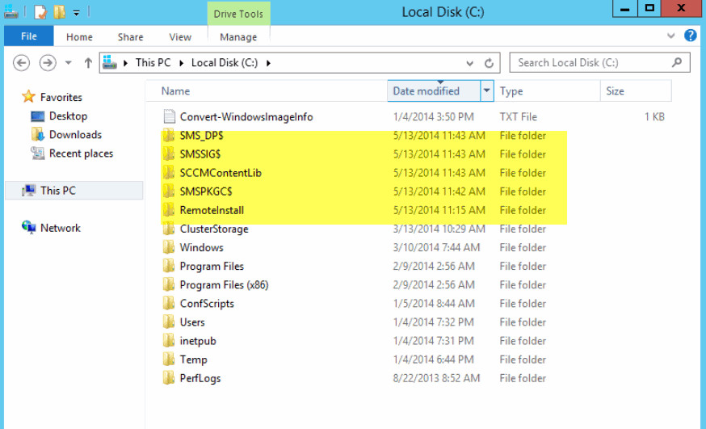Click Local Disk (C:) in address bar
Screen dimensions: 706x429
(x=225, y=62)
